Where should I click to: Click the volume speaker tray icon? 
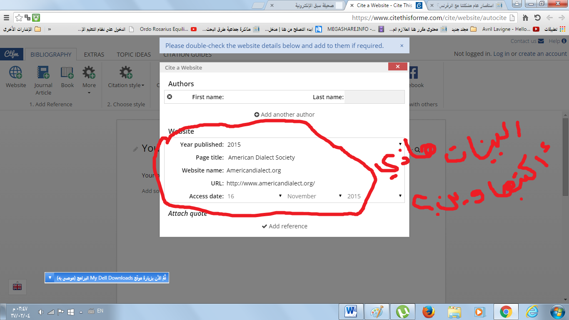(x=41, y=312)
